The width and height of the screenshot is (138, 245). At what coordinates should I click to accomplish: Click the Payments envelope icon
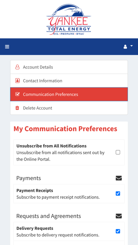pyautogui.click(x=119, y=178)
